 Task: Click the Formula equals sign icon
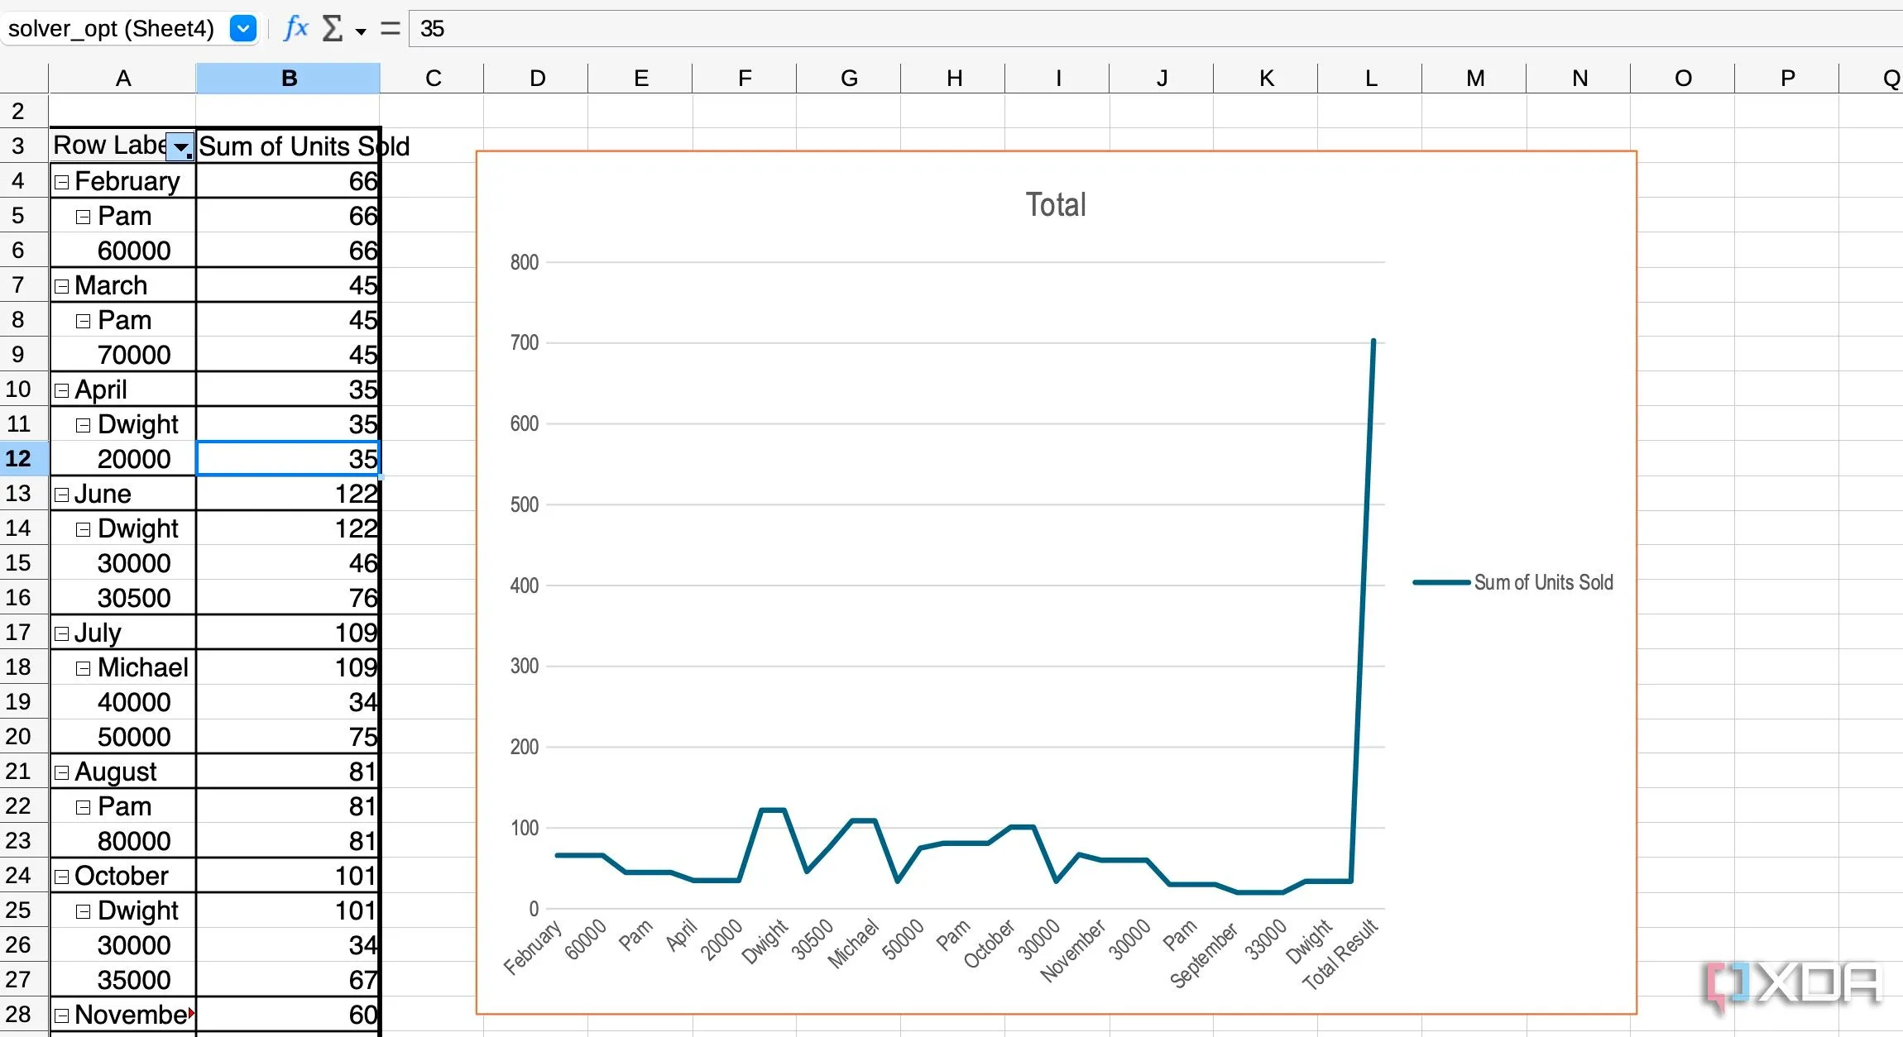tap(390, 29)
